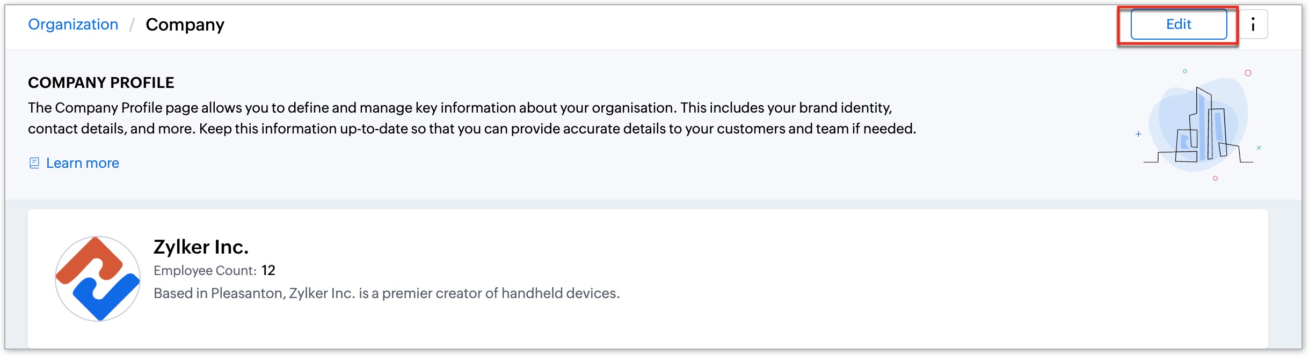Viewport: 1309px width, 356px height.
Task: Click the small green circle above illustration
Action: tap(1185, 71)
